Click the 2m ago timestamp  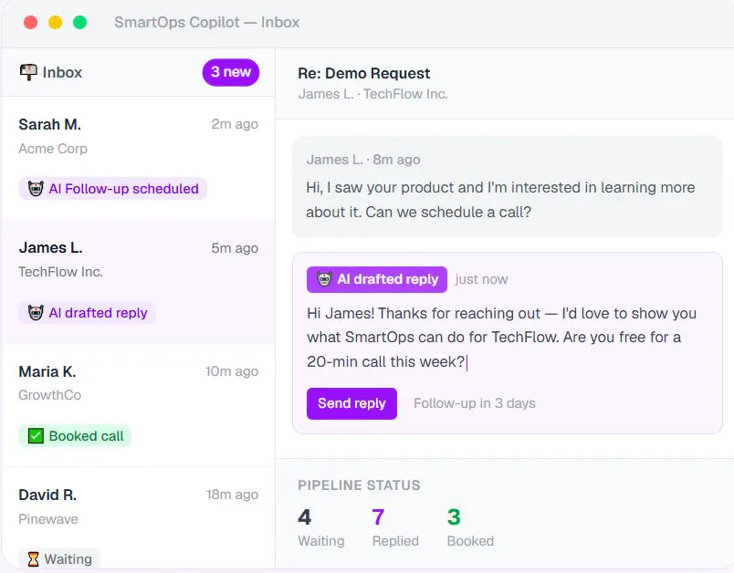(x=235, y=124)
